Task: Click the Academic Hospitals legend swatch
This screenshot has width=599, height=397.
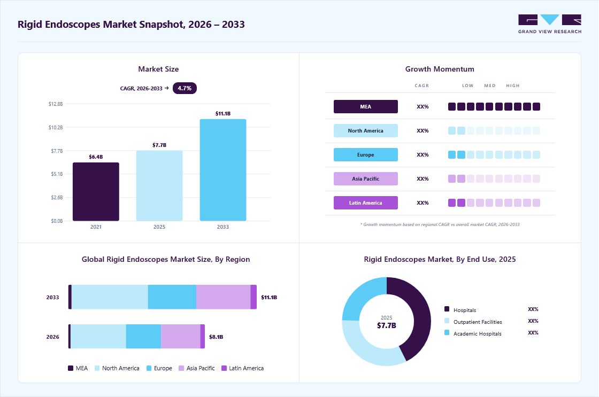Action: click(x=447, y=332)
